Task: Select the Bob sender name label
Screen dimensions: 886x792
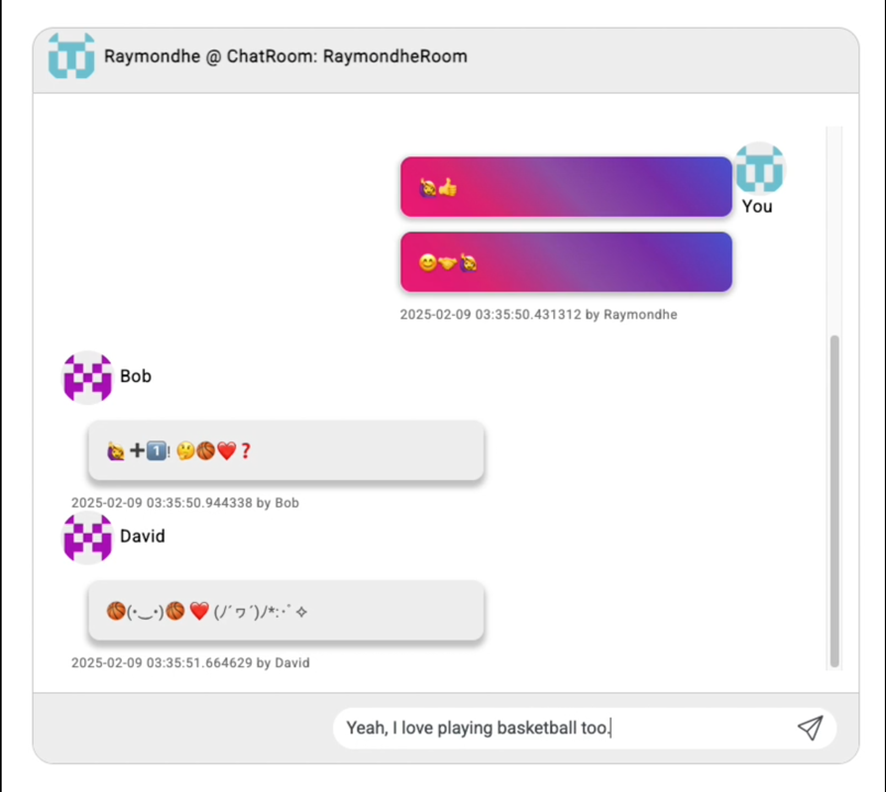Action: coord(135,376)
